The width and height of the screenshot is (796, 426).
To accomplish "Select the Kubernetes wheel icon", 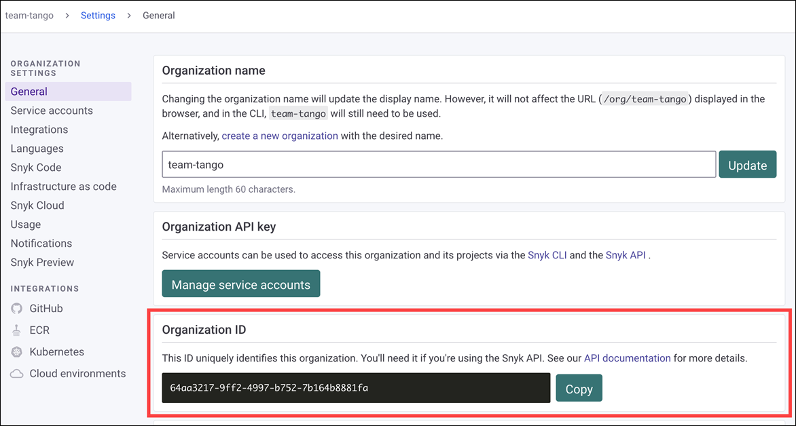I will 17,352.
